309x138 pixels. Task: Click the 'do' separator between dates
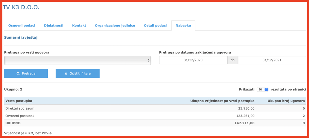coord(233,60)
